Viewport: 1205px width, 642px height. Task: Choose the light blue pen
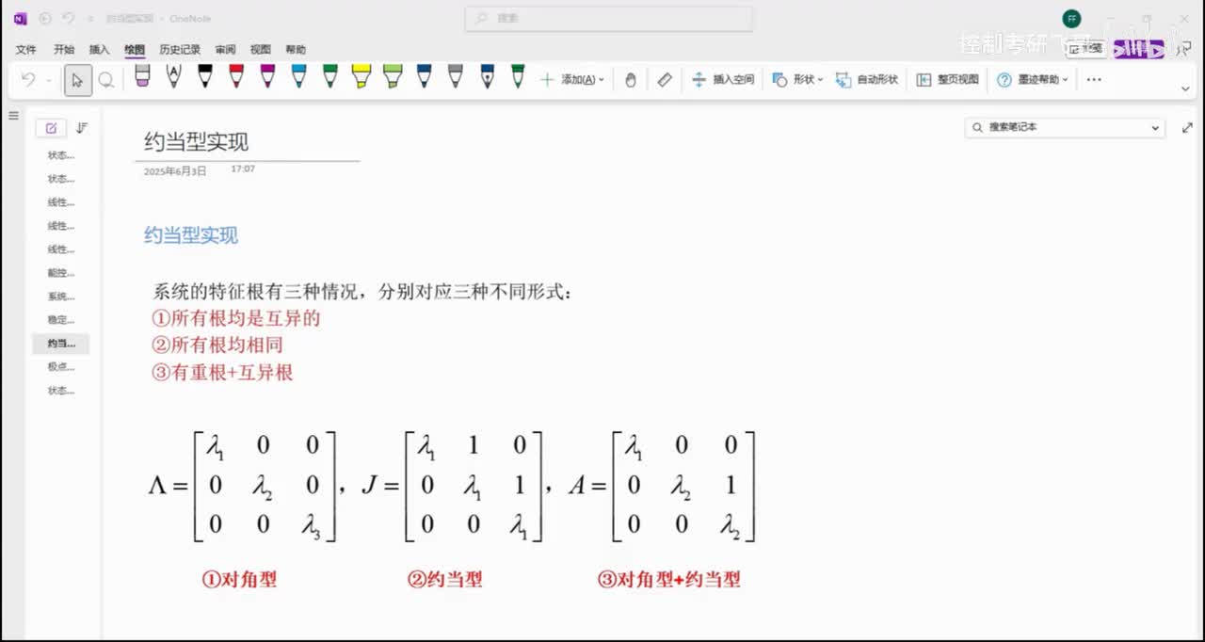click(x=298, y=76)
